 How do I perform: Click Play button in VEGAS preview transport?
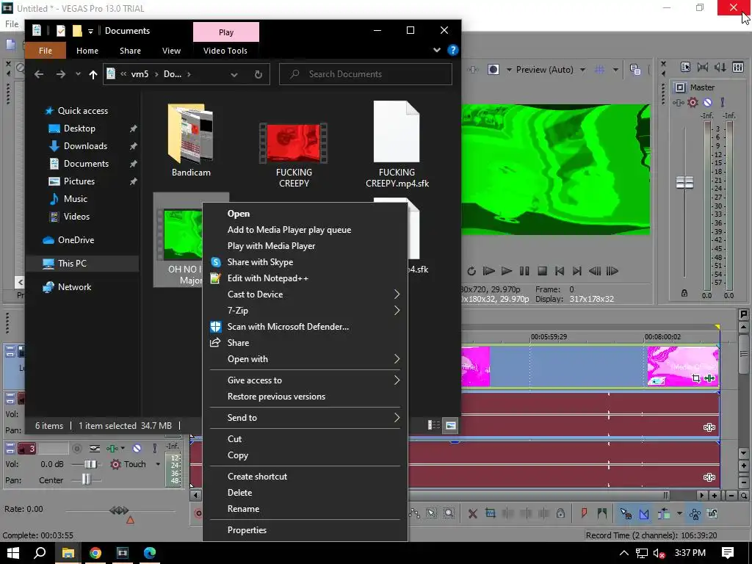(x=507, y=272)
